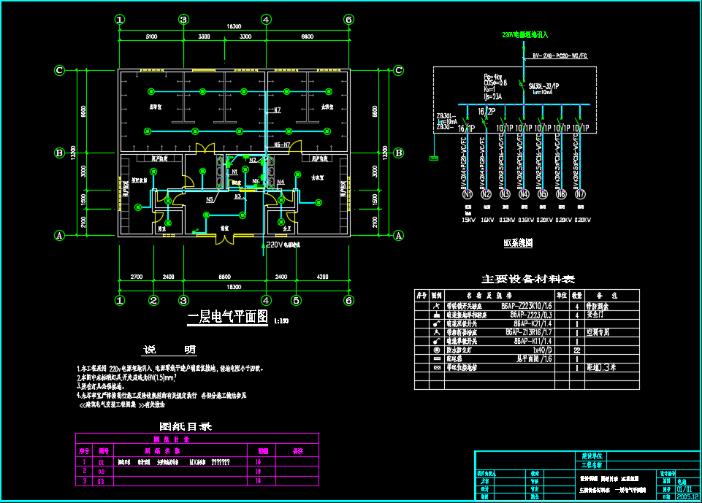Click the 1x40/D specification cell
The width and height of the screenshot is (702, 503).
coord(542,350)
